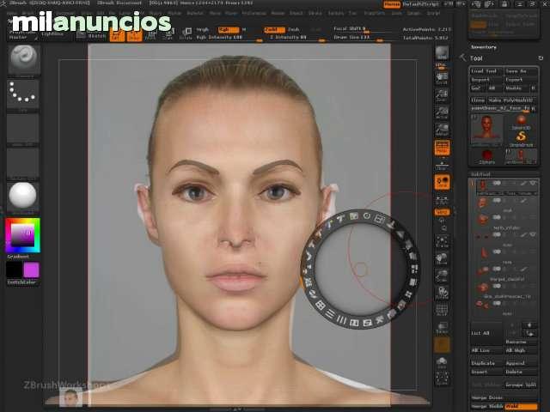Collapse the Tool palette title
Viewport: 550px width, 412px height.
pos(476,58)
